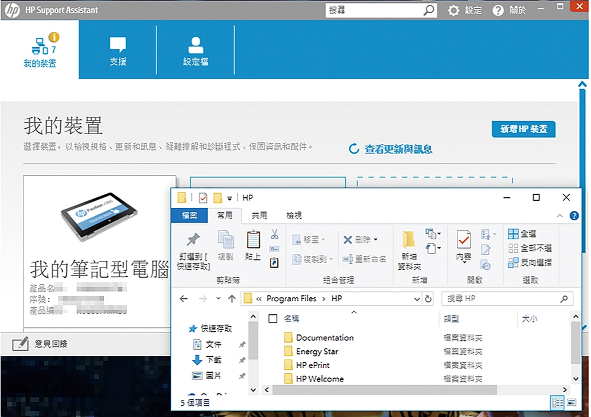This screenshot has width=591, height=417.
Task: Switch to the 支援 tab
Action: [118, 50]
